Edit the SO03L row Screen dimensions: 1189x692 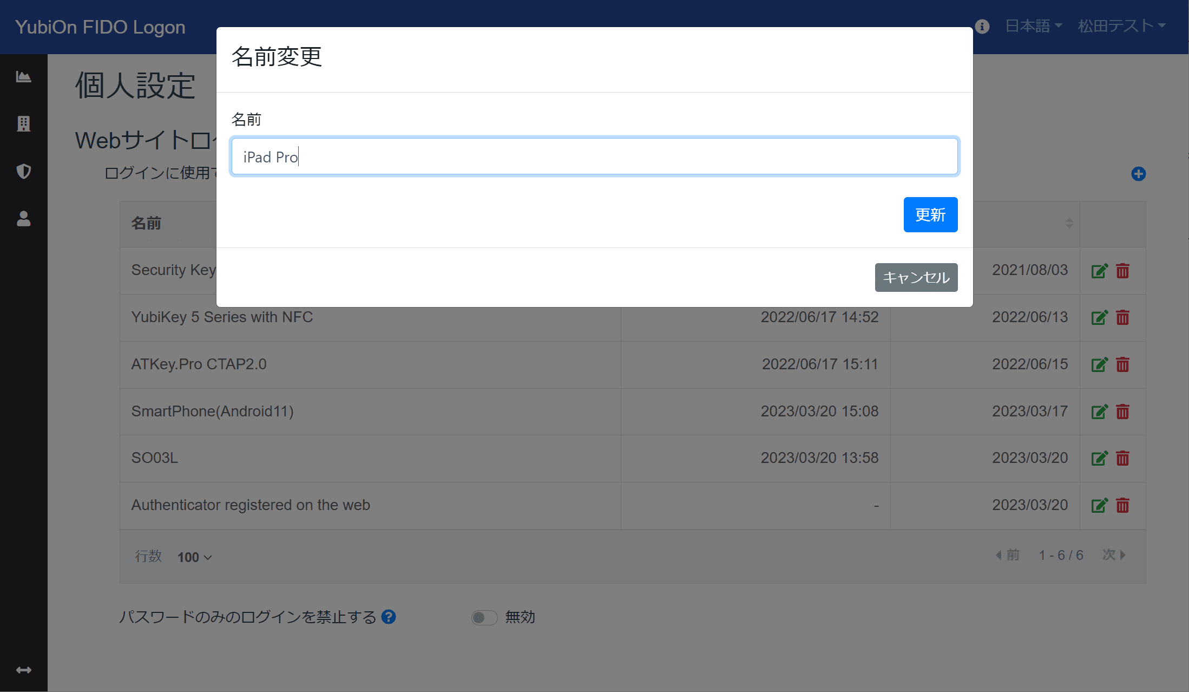[x=1099, y=458]
